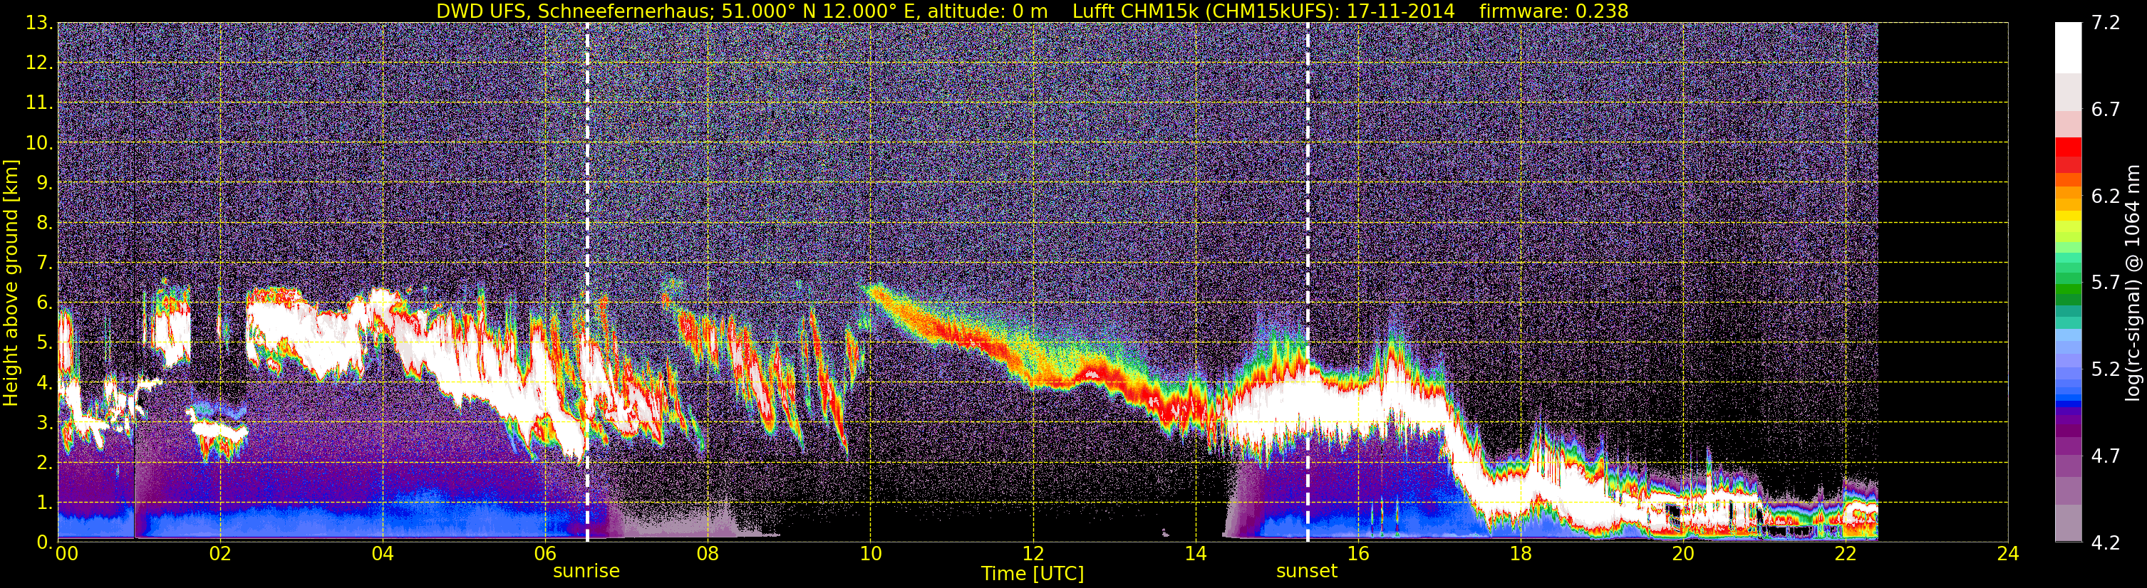Click time axis tick '04'
Screen dimensions: 2147x588
[383, 555]
